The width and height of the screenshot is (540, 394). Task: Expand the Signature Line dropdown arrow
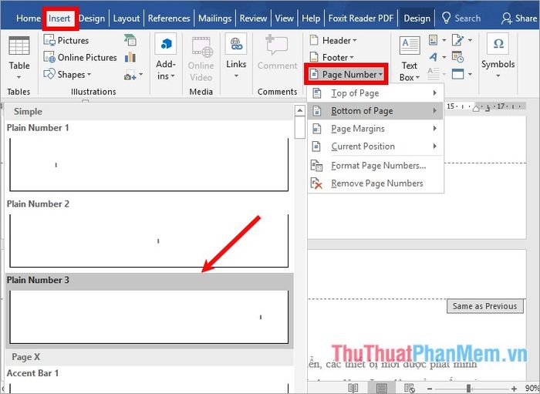pos(470,41)
